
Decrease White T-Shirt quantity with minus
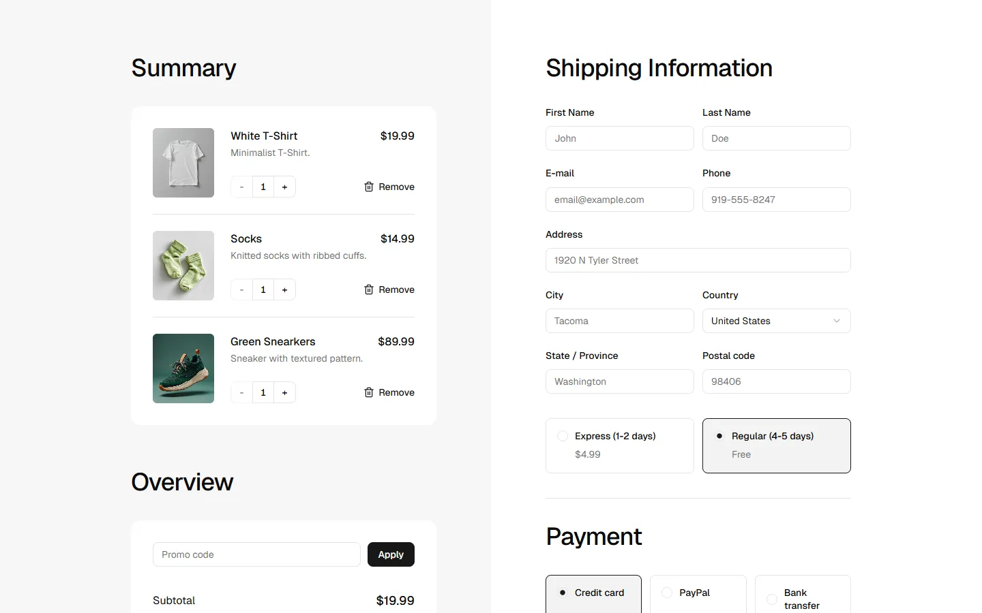coord(241,187)
